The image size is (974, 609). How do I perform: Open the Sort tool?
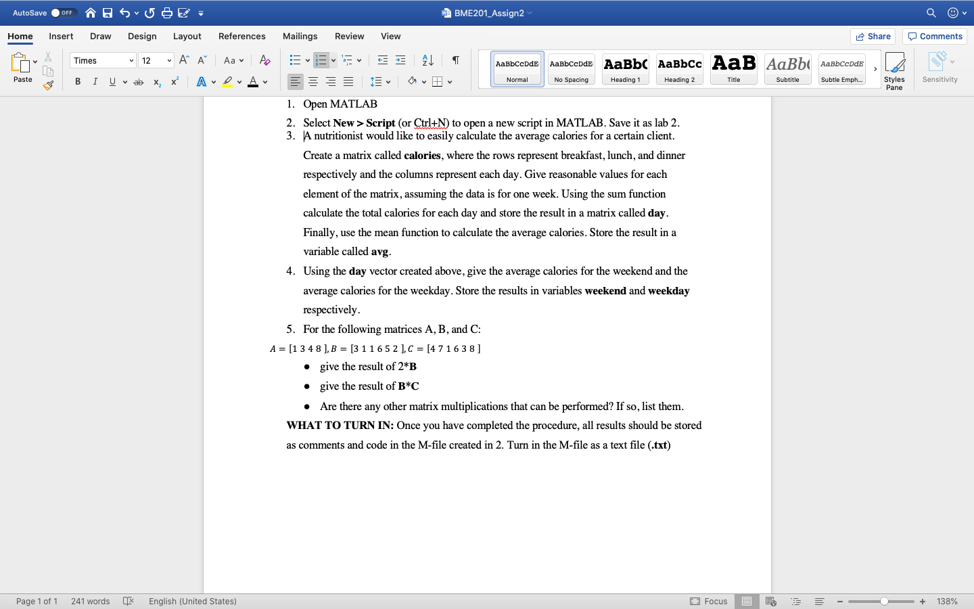427,60
